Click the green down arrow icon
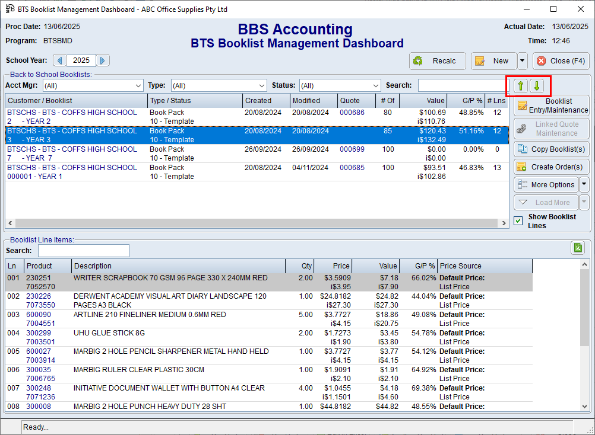Viewport: 595px width, 435px height. (537, 86)
